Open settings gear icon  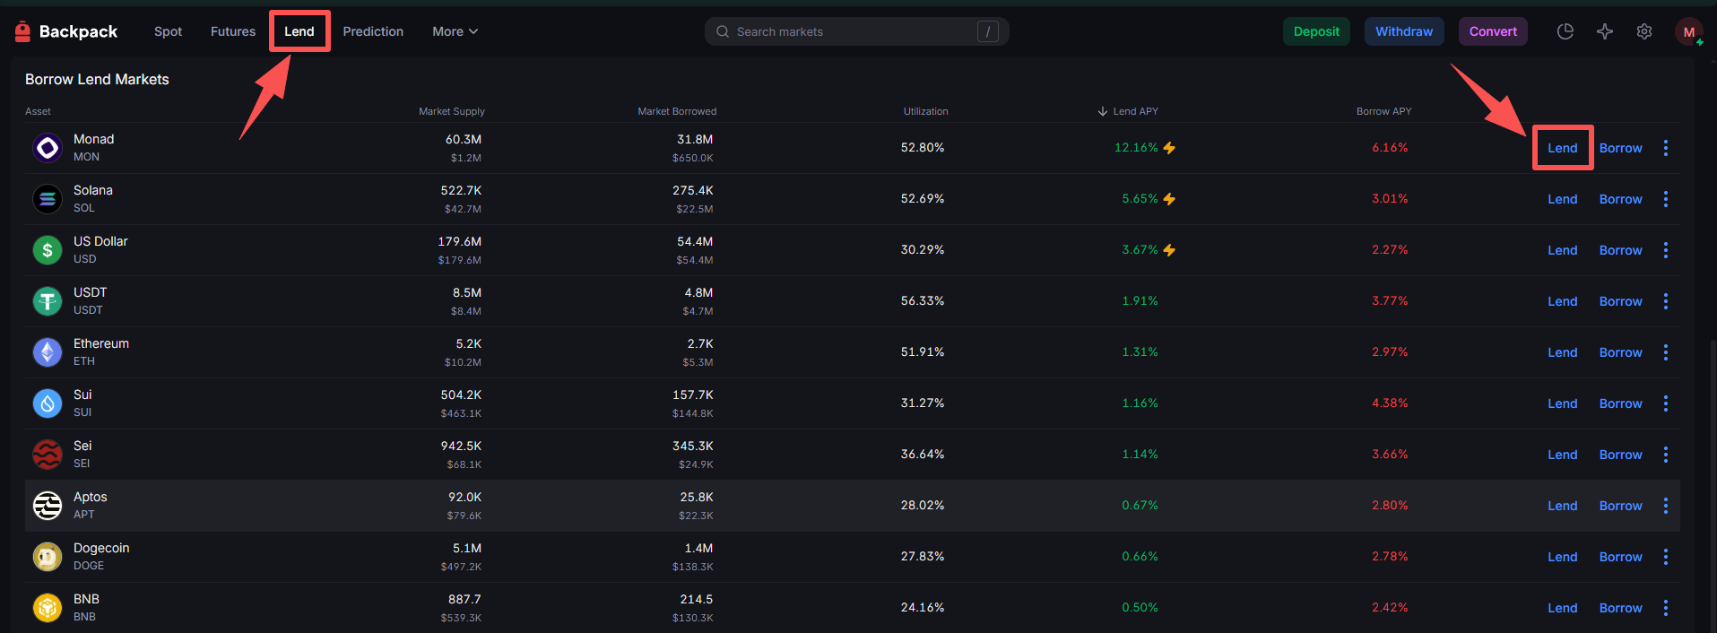(1643, 31)
